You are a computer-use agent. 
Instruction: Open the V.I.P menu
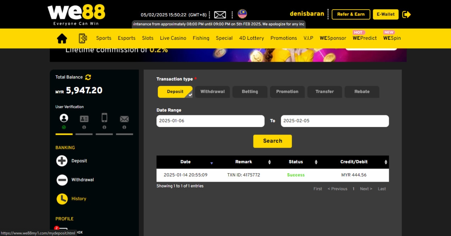(x=308, y=38)
